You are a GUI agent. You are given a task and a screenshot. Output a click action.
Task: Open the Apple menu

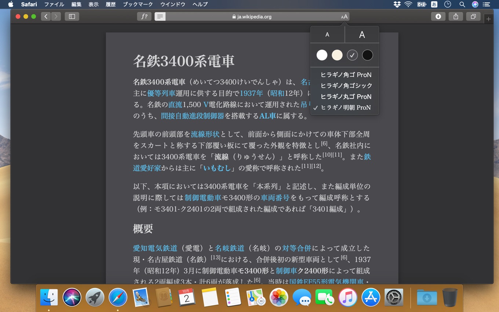(x=11, y=4)
